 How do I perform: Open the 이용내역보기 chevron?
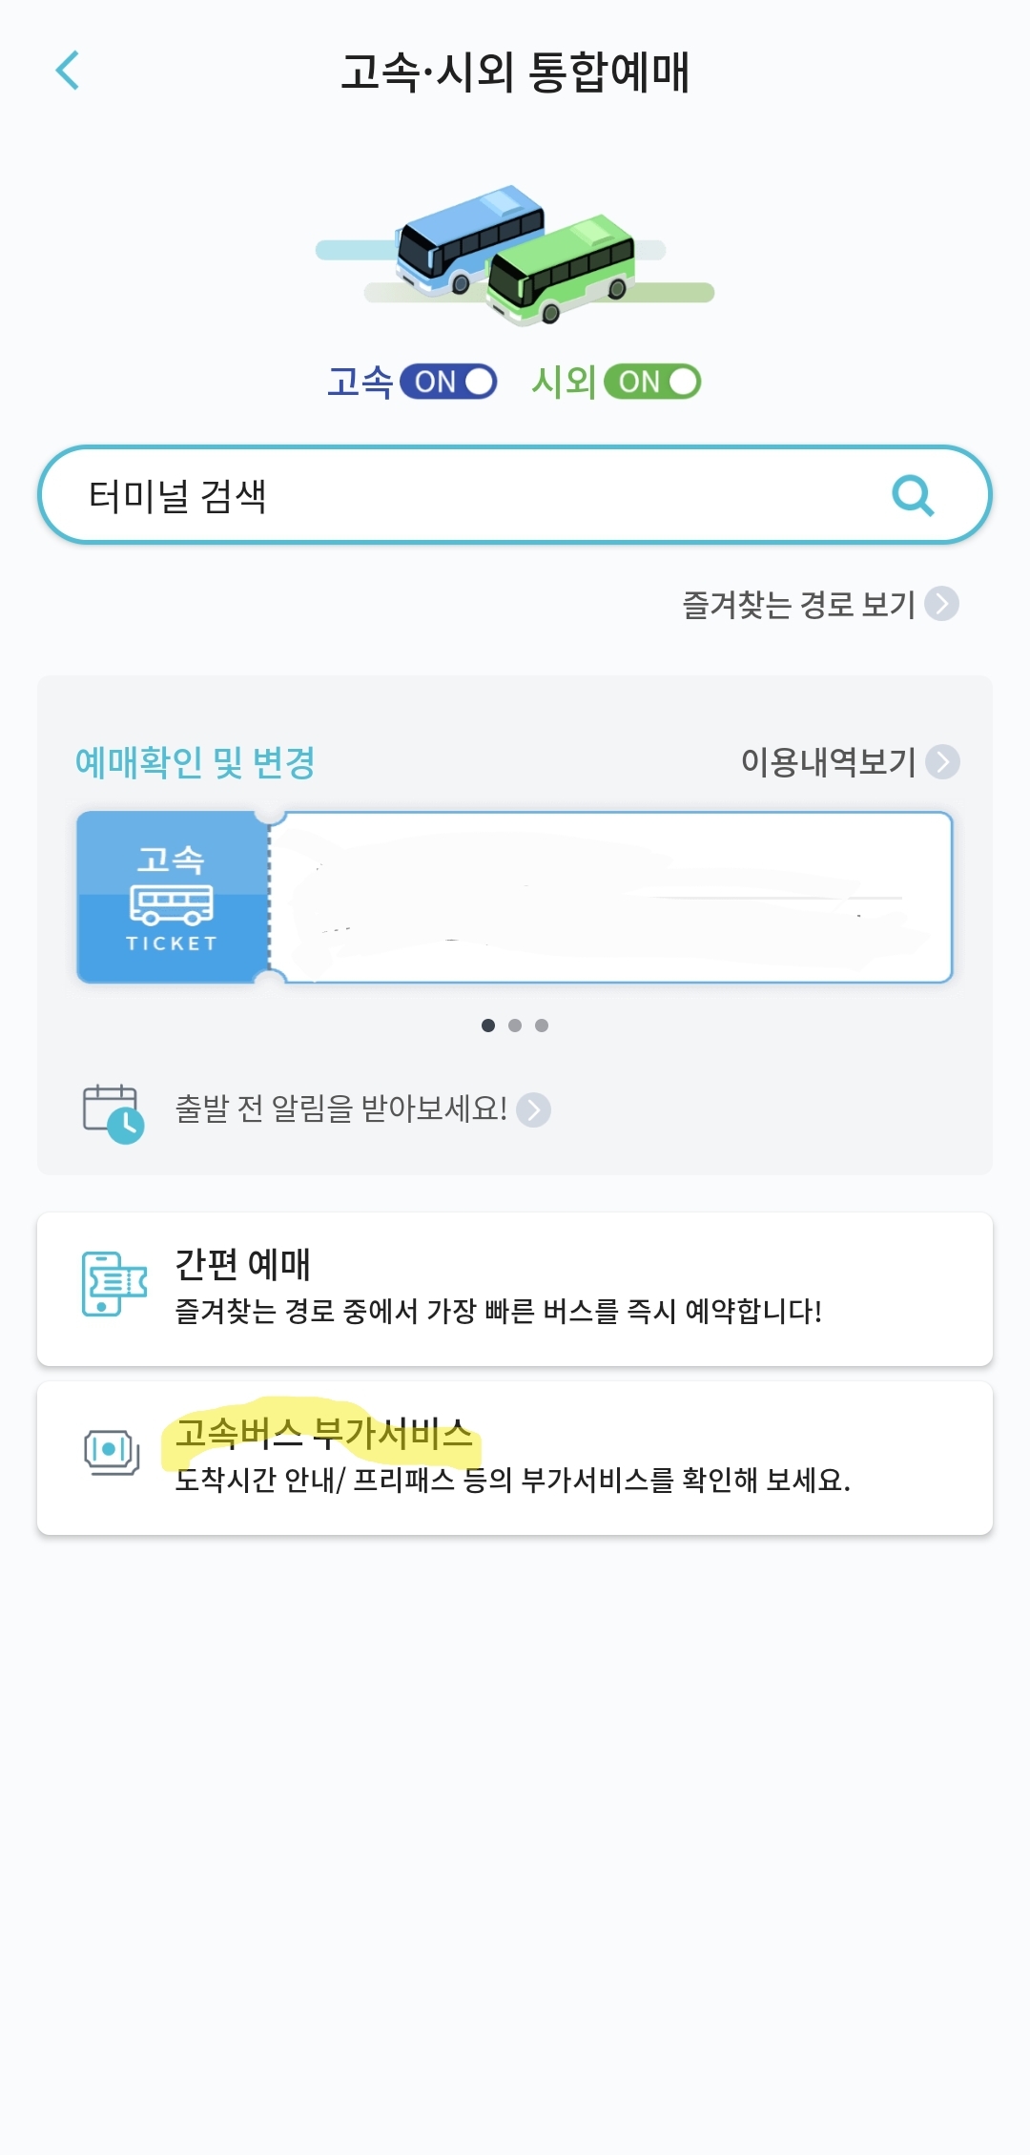click(x=942, y=761)
